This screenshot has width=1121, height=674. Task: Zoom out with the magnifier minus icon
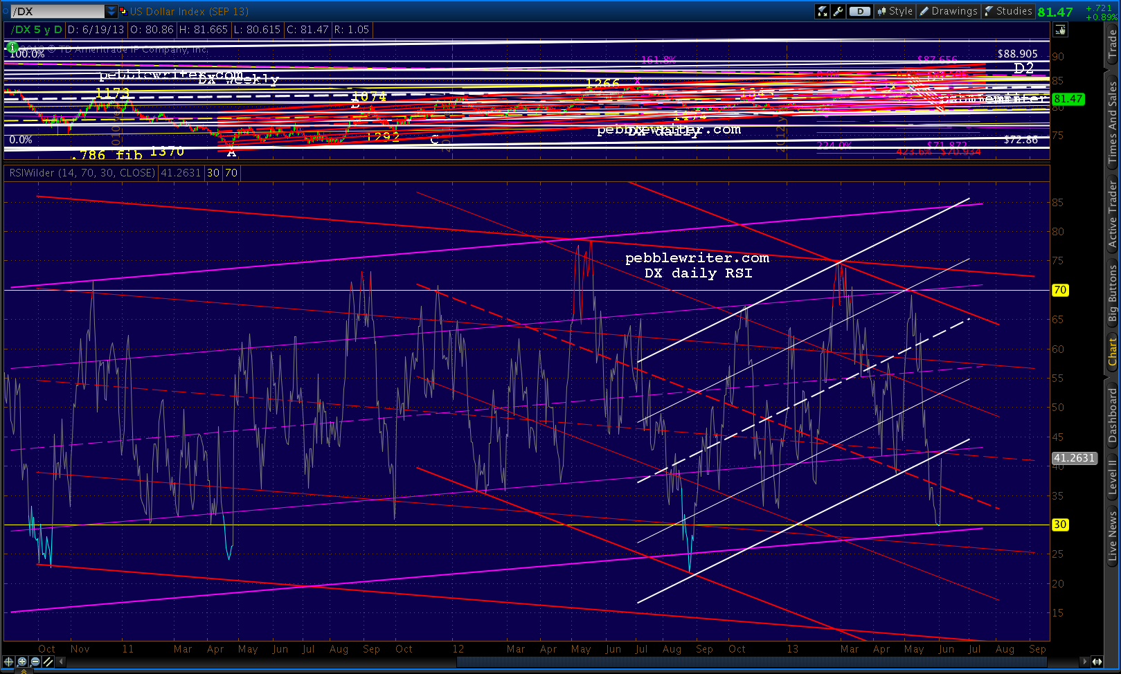pos(34,662)
